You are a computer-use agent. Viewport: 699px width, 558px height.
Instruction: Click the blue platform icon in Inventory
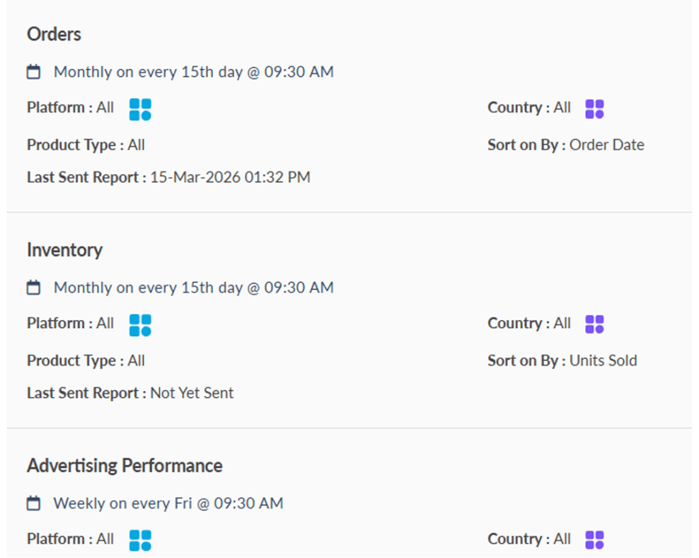141,325
